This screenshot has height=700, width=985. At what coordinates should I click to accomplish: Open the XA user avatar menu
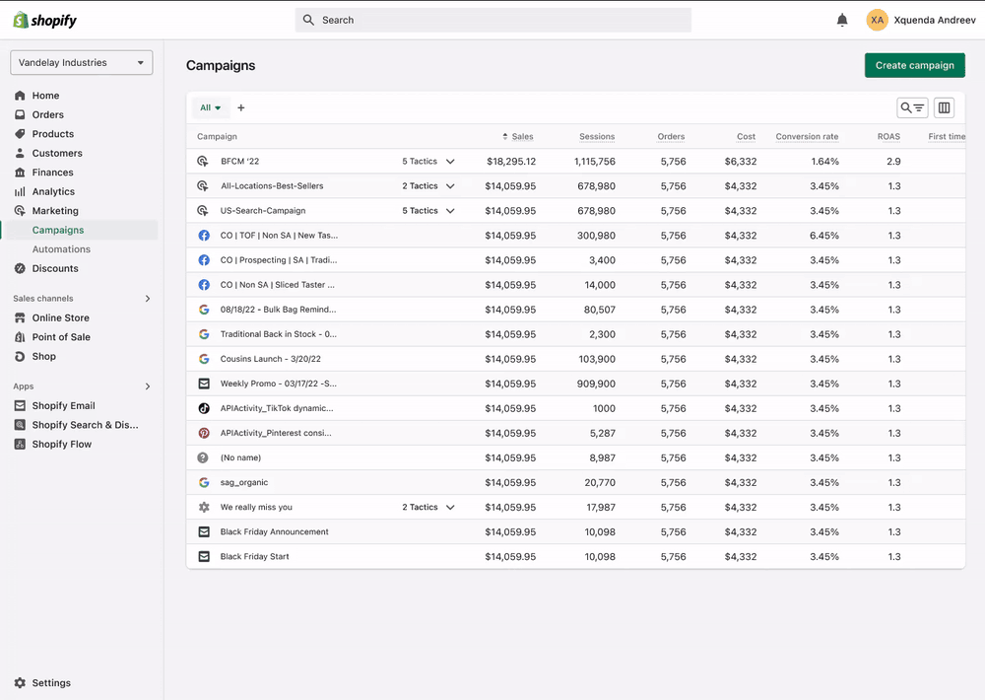(877, 20)
